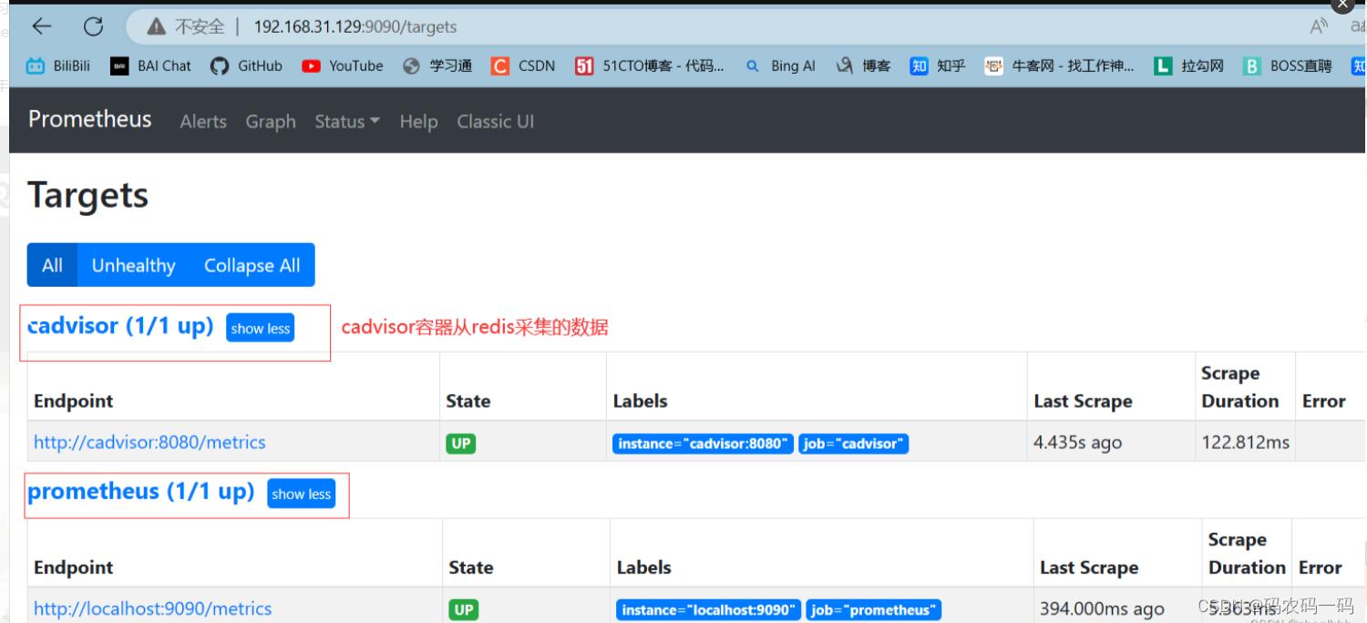Launch Bing AI from the bookmarks bar
Image resolution: width=1367 pixels, height=623 pixels.
(x=780, y=65)
